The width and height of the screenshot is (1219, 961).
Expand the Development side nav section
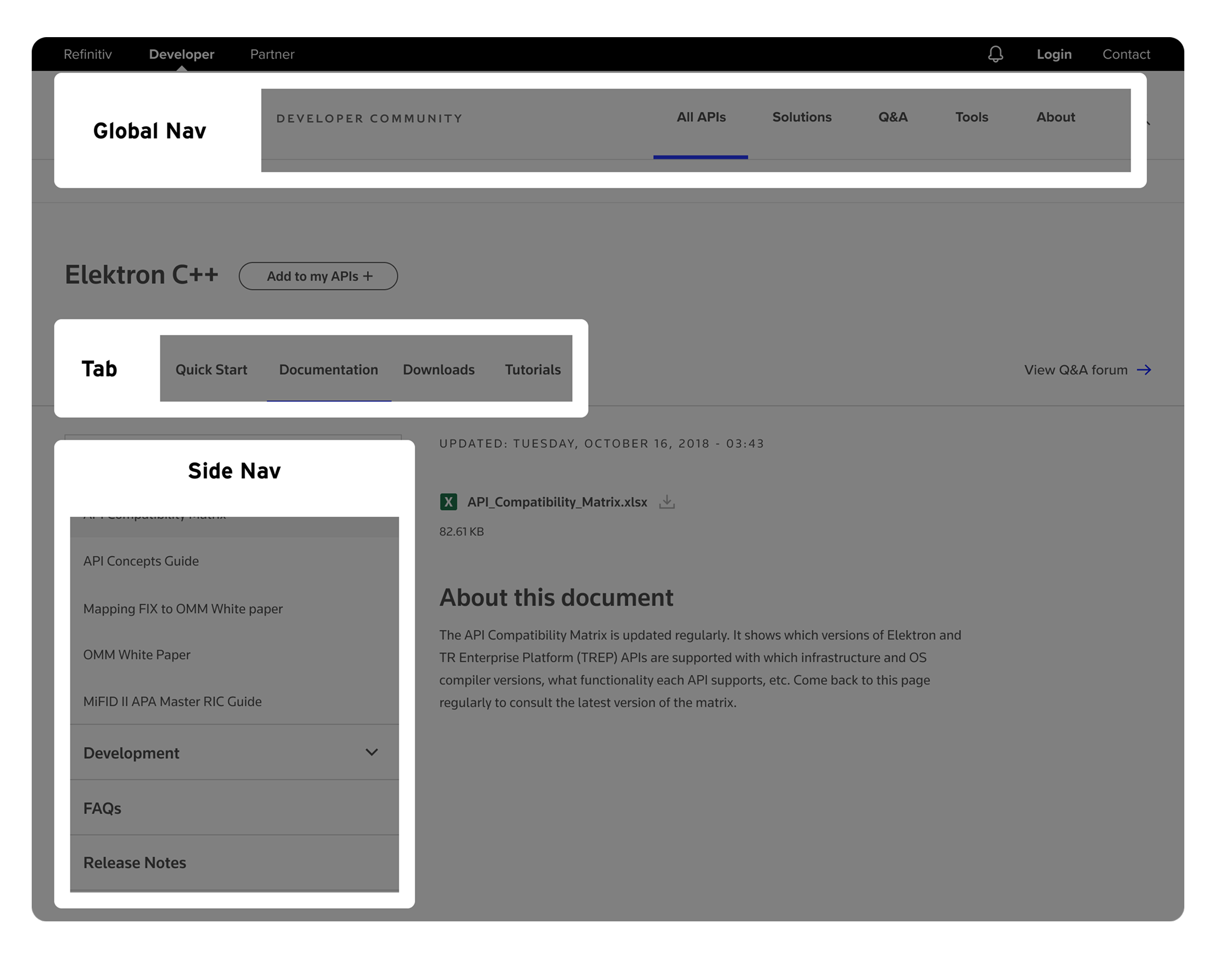click(x=234, y=752)
